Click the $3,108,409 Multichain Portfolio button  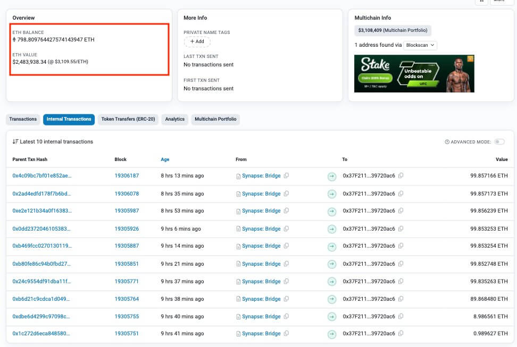(x=393, y=30)
